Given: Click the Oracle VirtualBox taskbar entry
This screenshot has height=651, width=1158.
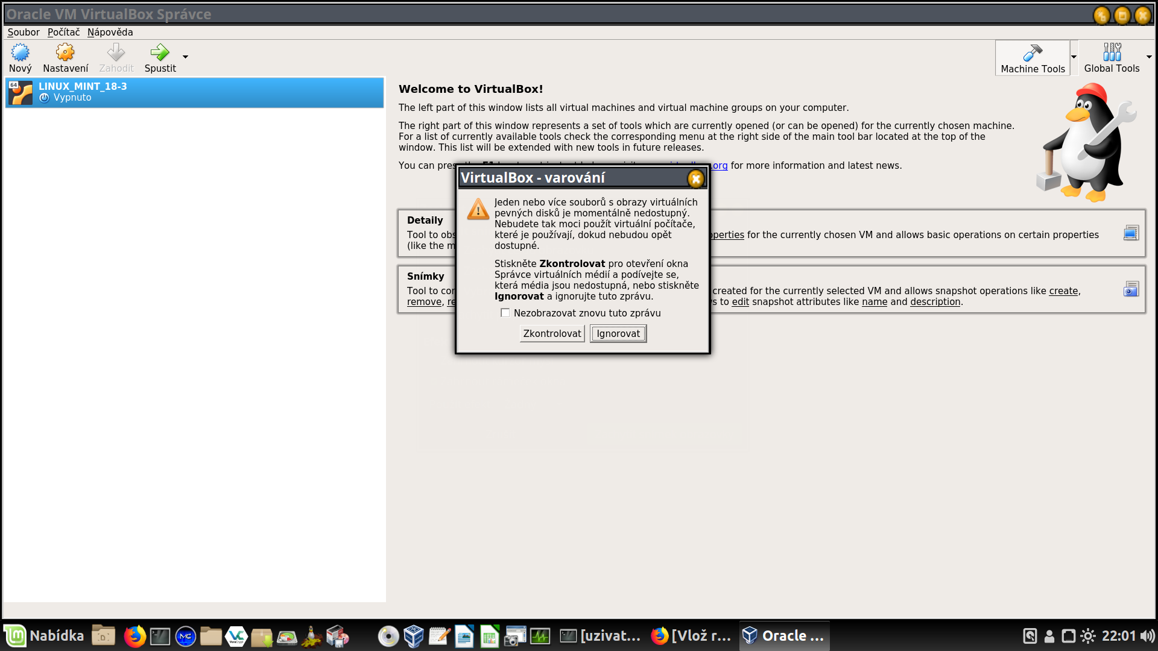Looking at the screenshot, I should [x=784, y=636].
